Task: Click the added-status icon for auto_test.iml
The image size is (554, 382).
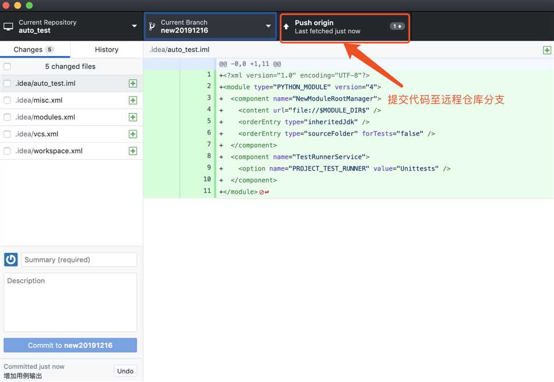Action: pos(133,83)
